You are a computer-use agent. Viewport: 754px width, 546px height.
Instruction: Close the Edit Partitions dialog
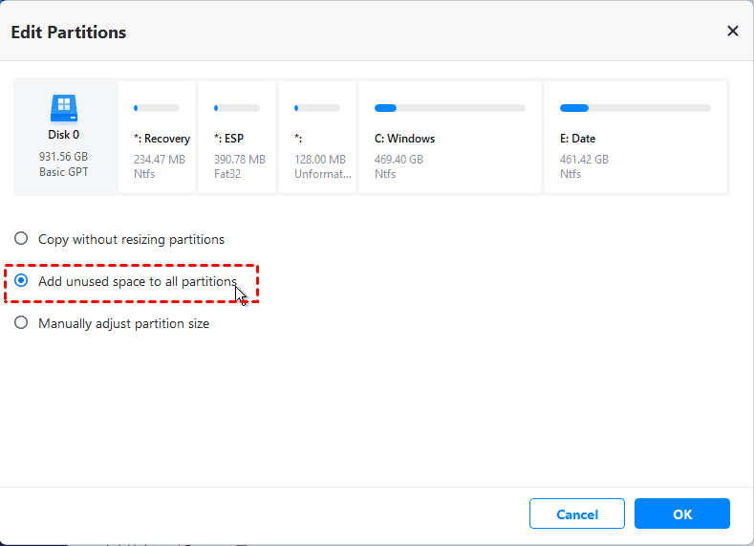tap(733, 31)
